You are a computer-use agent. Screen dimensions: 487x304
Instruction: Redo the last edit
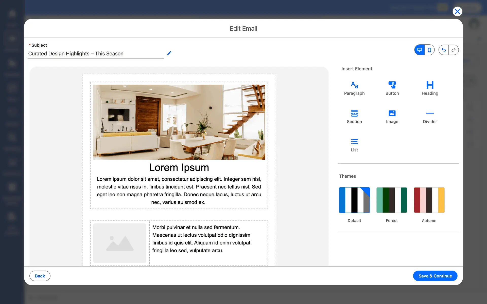point(454,50)
